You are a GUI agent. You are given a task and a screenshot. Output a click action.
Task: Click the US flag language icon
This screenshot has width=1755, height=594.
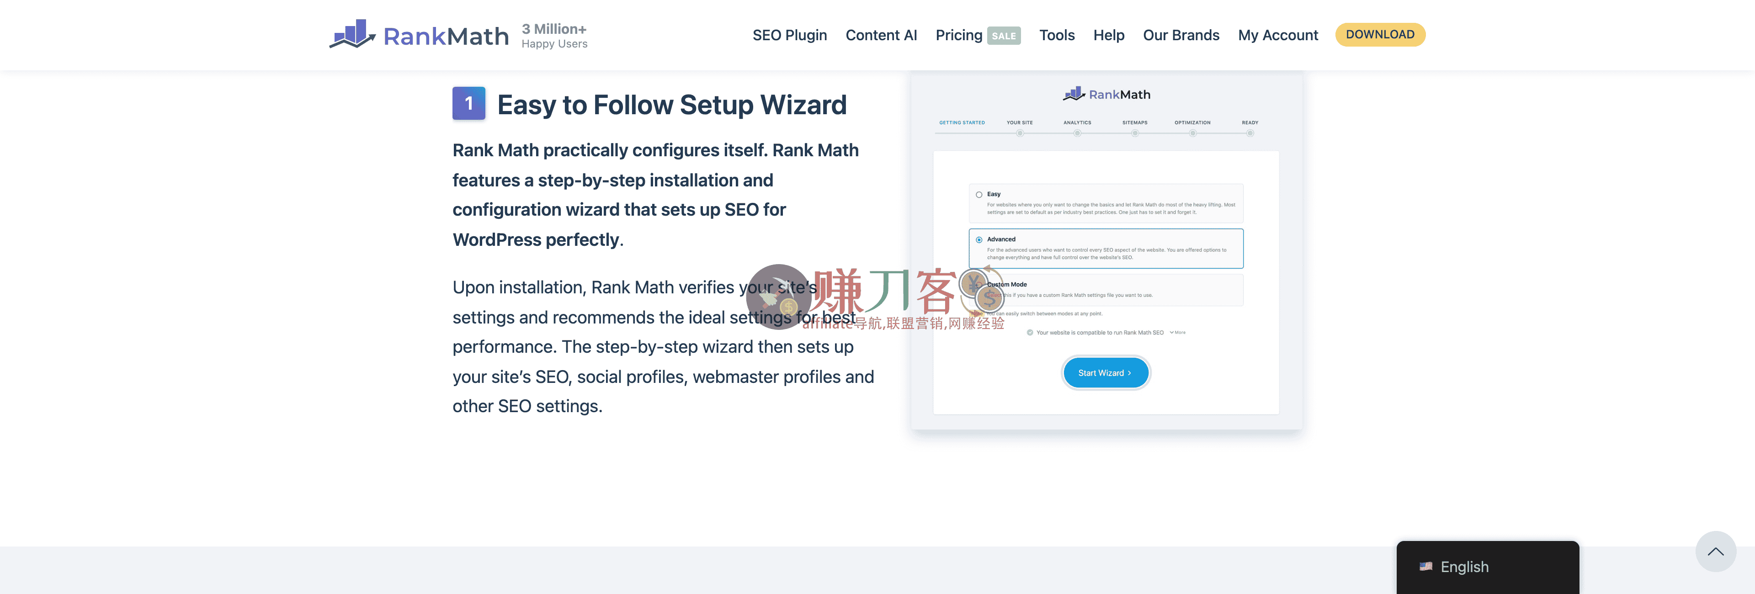click(1425, 566)
